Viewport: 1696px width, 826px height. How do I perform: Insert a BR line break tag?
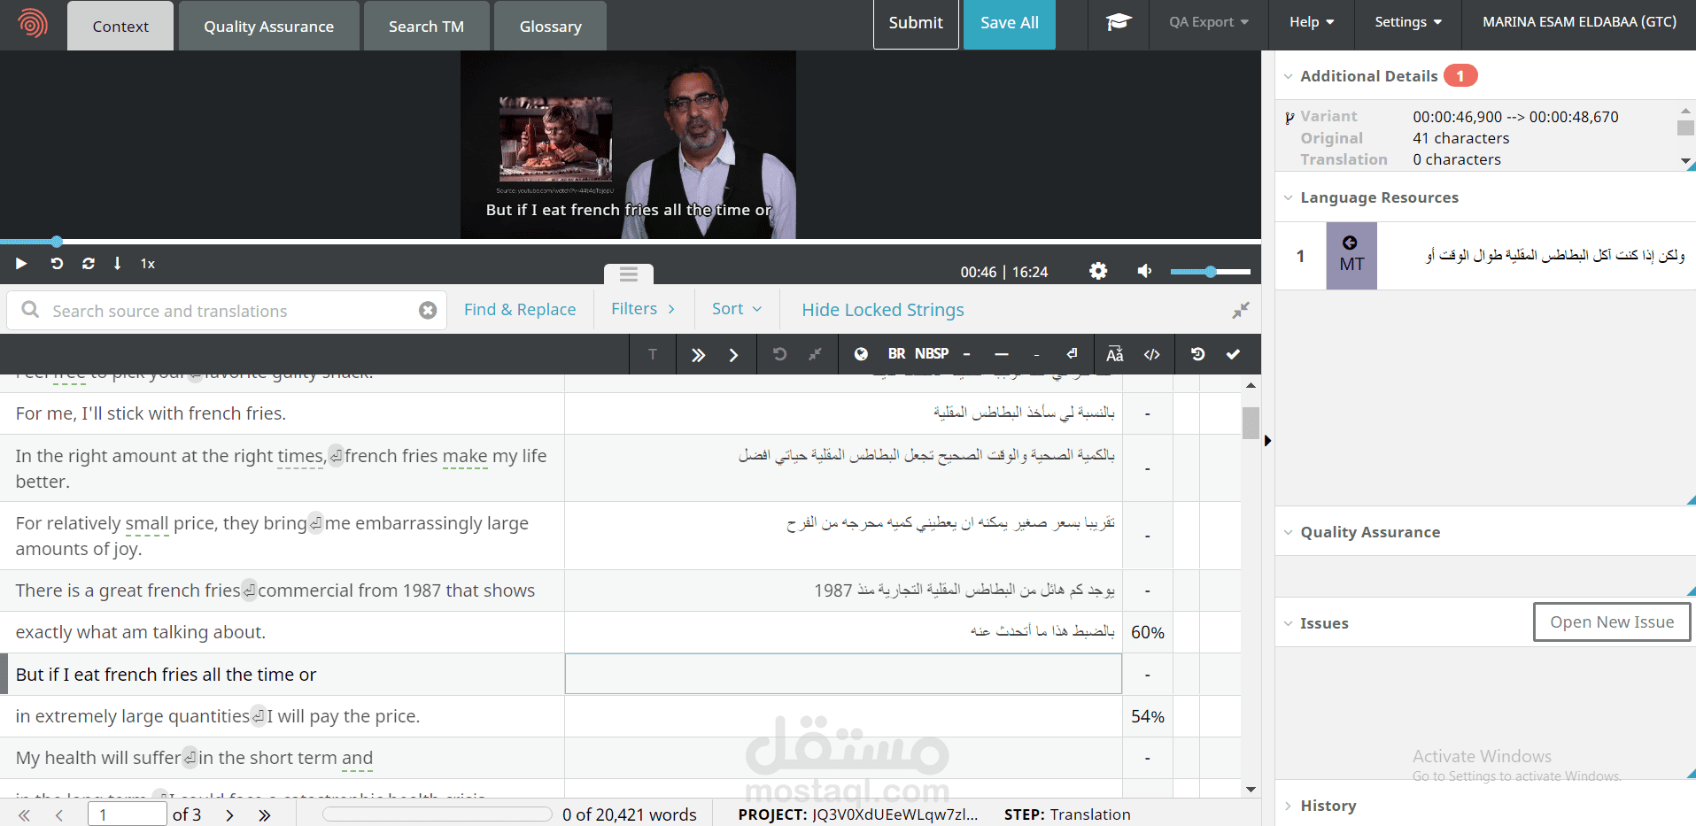click(x=897, y=353)
